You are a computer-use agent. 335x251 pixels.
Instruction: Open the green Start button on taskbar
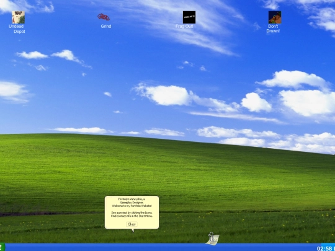click(x=2, y=247)
